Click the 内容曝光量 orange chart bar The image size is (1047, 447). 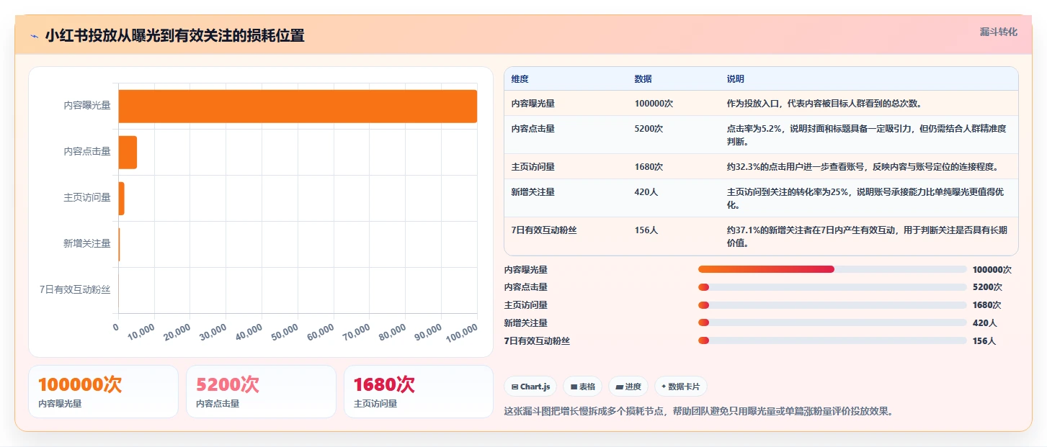(298, 107)
